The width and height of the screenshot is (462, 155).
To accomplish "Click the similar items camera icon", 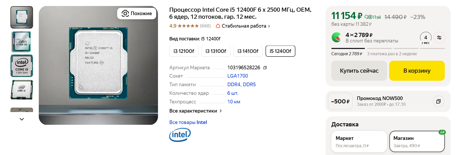I will (125, 13).
